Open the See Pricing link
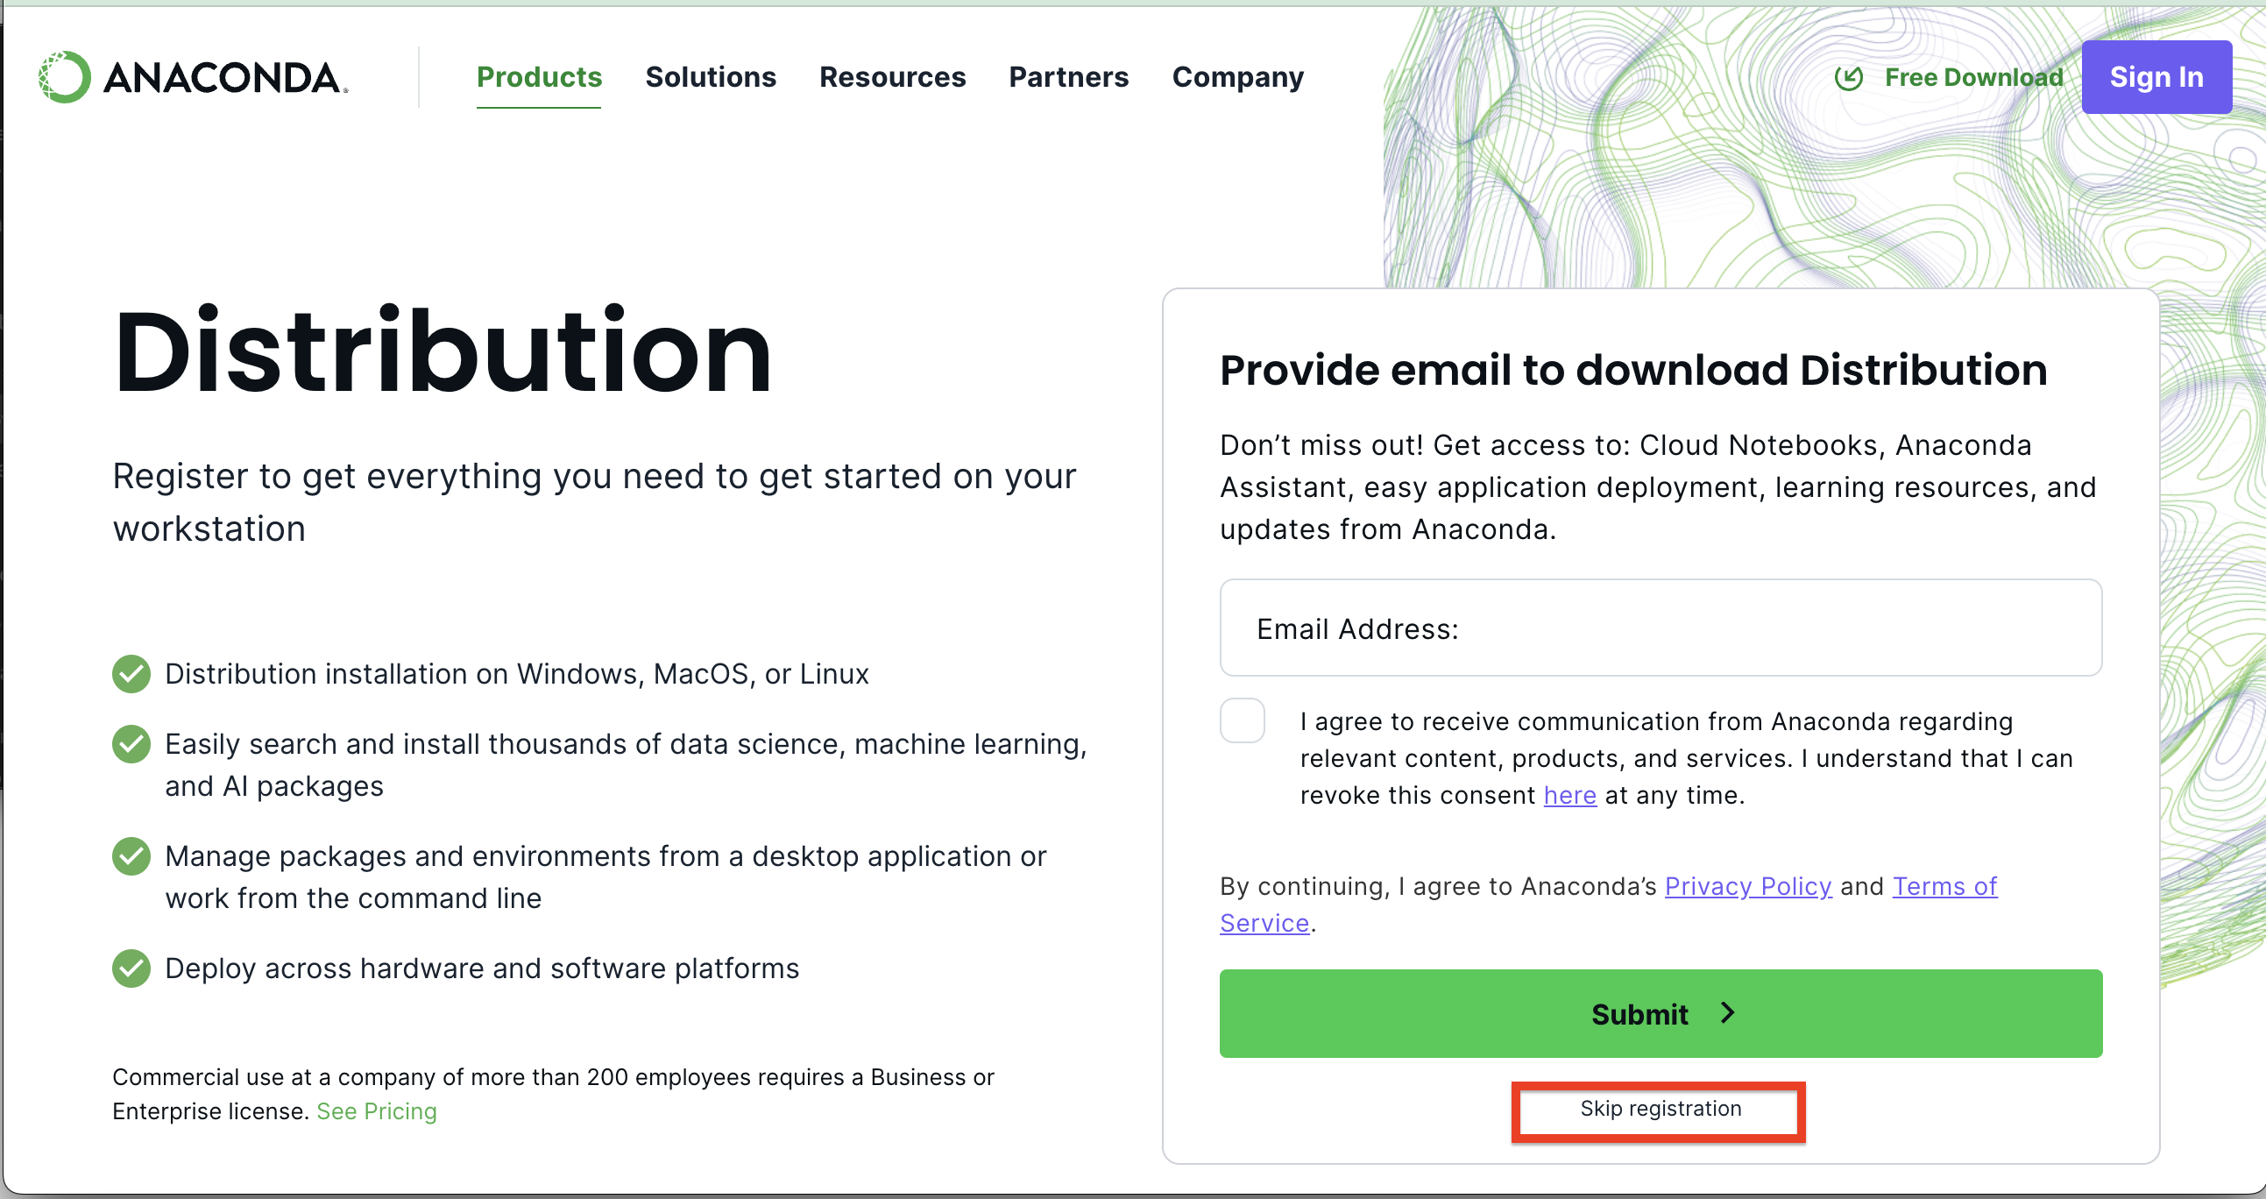The image size is (2266, 1199). [x=377, y=1111]
